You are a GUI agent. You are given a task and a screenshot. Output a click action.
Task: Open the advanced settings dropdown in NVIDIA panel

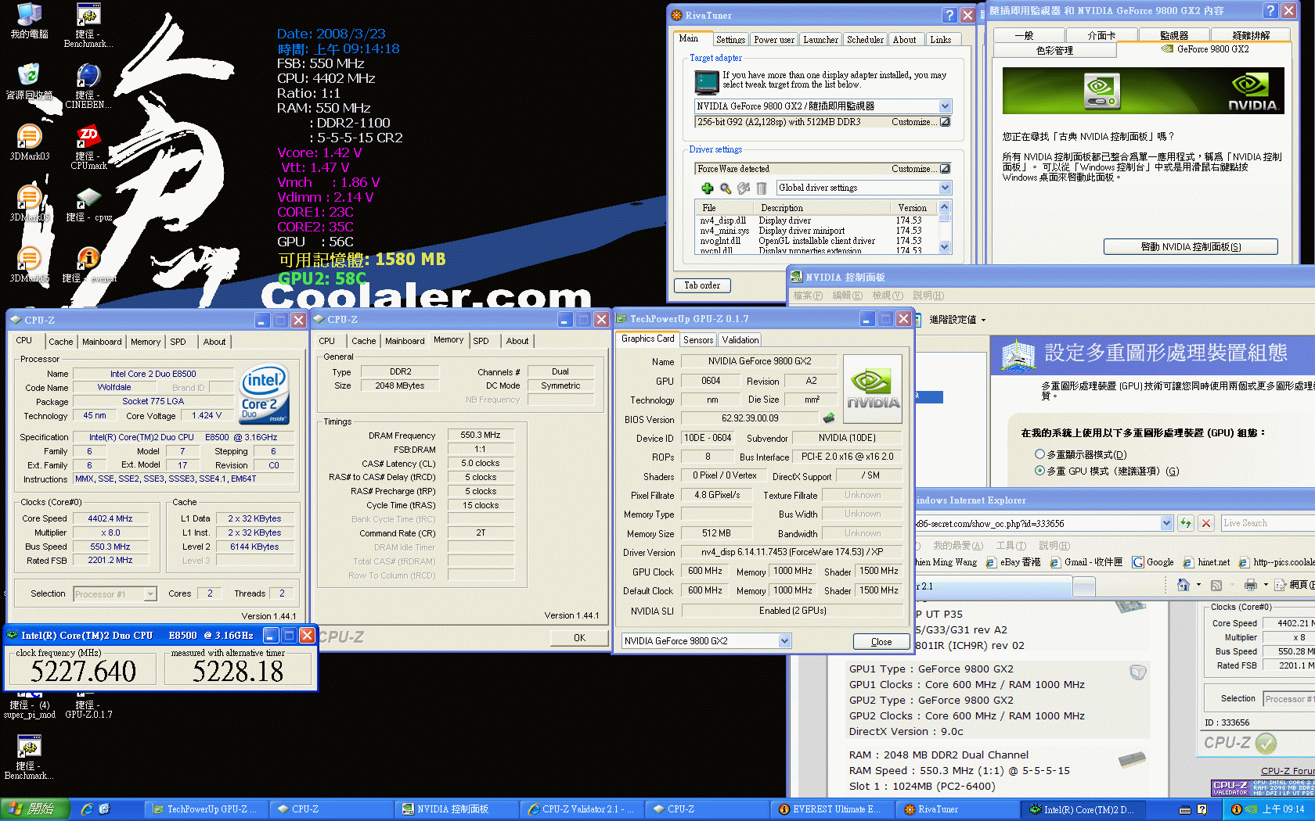(957, 320)
